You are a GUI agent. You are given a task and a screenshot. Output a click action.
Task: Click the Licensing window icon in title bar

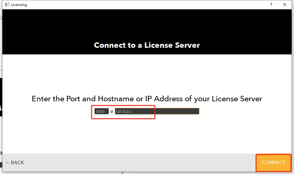click(x=7, y=5)
